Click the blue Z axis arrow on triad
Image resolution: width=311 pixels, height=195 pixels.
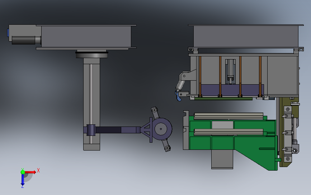pos(23,180)
